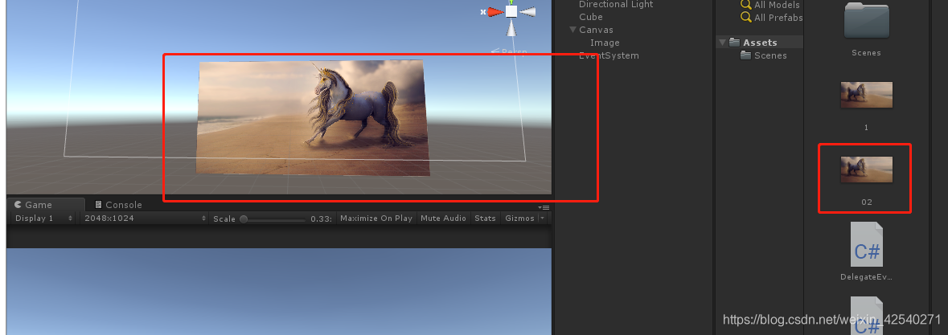Select Cube in the Hierarchy
Image resolution: width=948 pixels, height=335 pixels.
[591, 17]
